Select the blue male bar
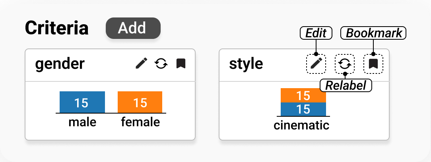This screenshot has width=431, height=162. point(82,102)
